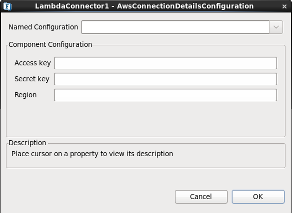Screen dimensions: 292x213
Task: Select the 'Place cursor on a property' hint text
Action: [x=92, y=154]
